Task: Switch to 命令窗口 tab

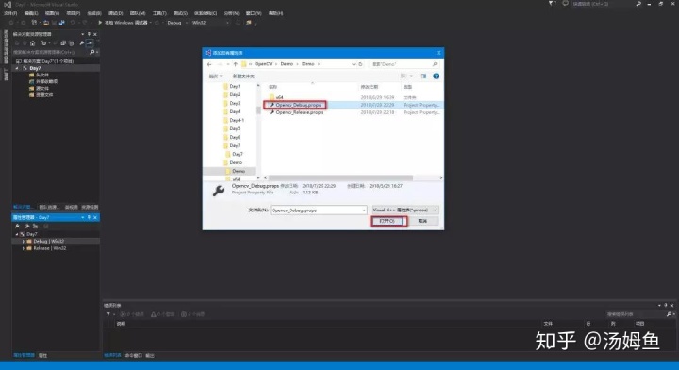Action: (133, 355)
